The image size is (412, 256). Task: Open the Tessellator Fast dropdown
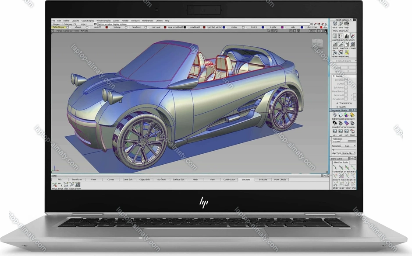[x=349, y=146]
